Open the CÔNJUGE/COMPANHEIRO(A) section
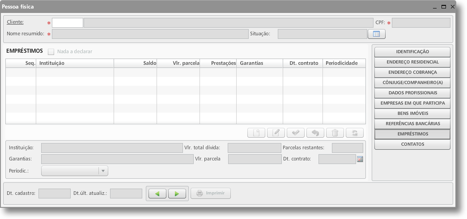This screenshot has width=467, height=219. (x=412, y=82)
